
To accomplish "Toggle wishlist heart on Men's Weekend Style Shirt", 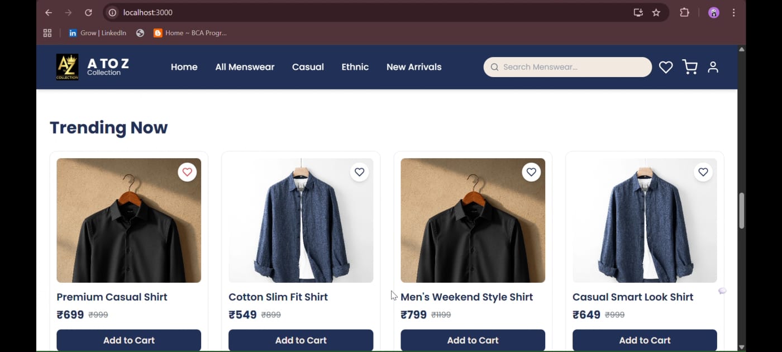I will point(531,172).
